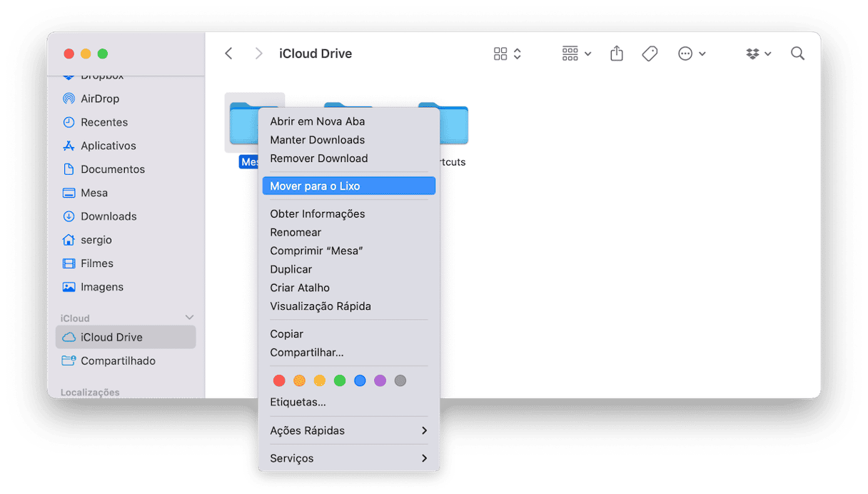The height and width of the screenshot is (494, 868).
Task: Choose Compartilhar… in the context menu
Action: point(348,353)
